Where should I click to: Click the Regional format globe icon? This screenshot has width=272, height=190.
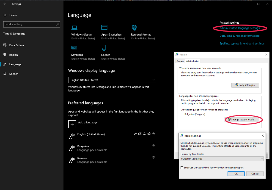134,27
